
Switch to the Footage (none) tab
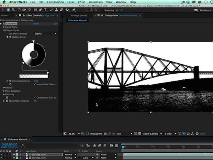coord(79,16)
